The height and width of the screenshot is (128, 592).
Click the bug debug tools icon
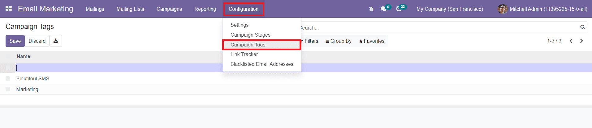(371, 9)
